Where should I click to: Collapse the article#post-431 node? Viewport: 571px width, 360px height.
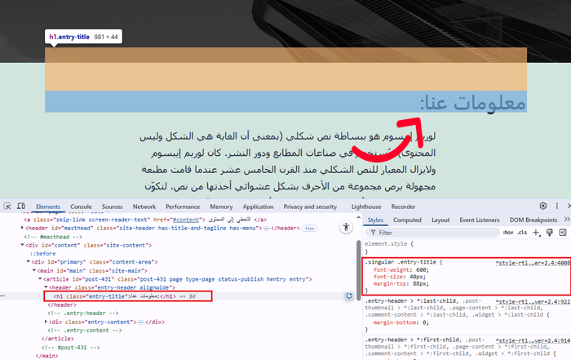(x=40, y=279)
